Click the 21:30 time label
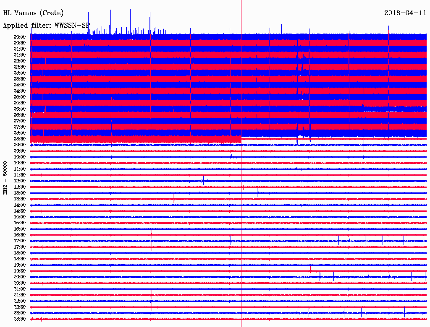The image size is (430, 327). pos(20,295)
